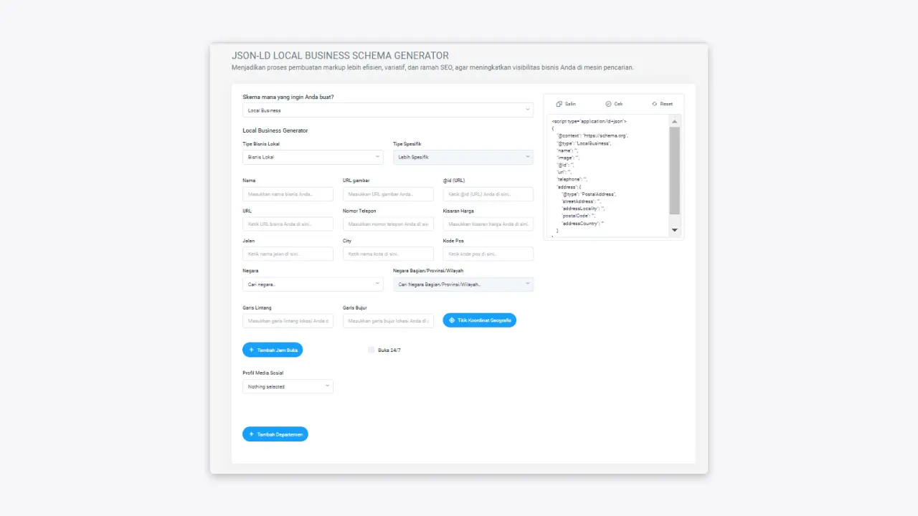Image resolution: width=918 pixels, height=516 pixels.
Task: Open the Cari negara dropdown
Action: [x=312, y=284]
